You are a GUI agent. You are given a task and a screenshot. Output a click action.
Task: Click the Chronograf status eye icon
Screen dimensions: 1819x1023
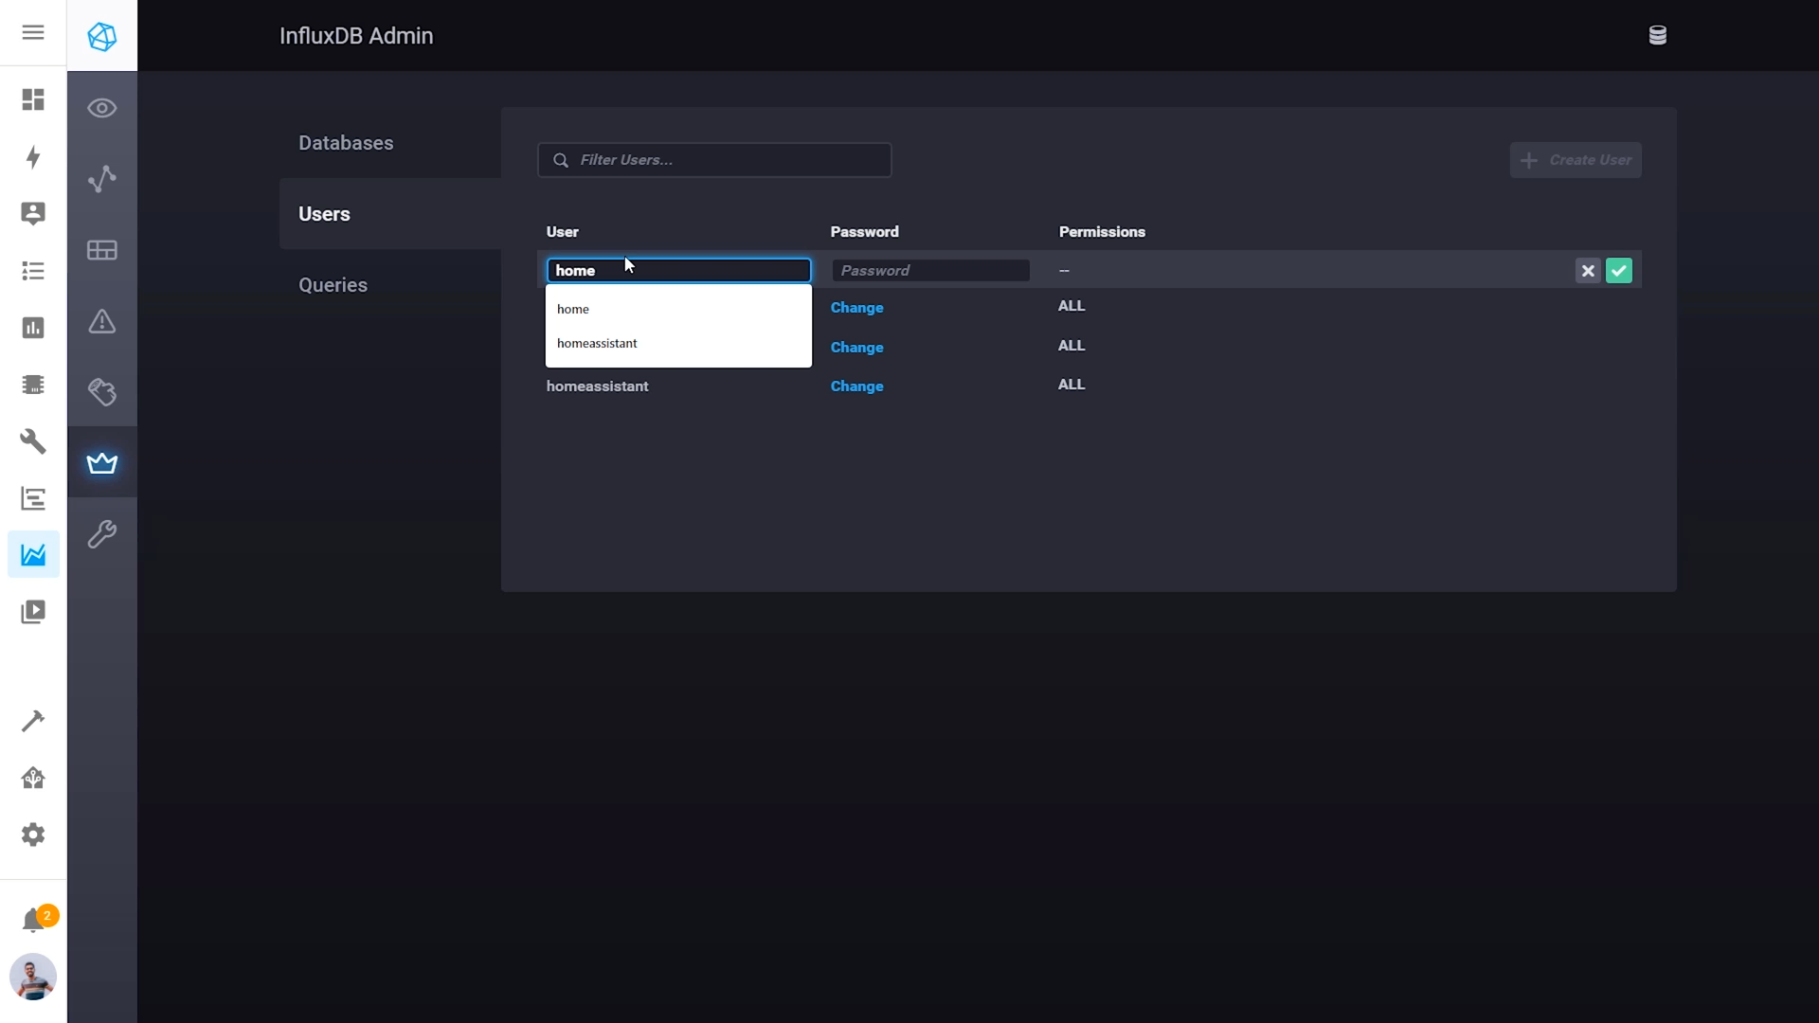[102, 108]
